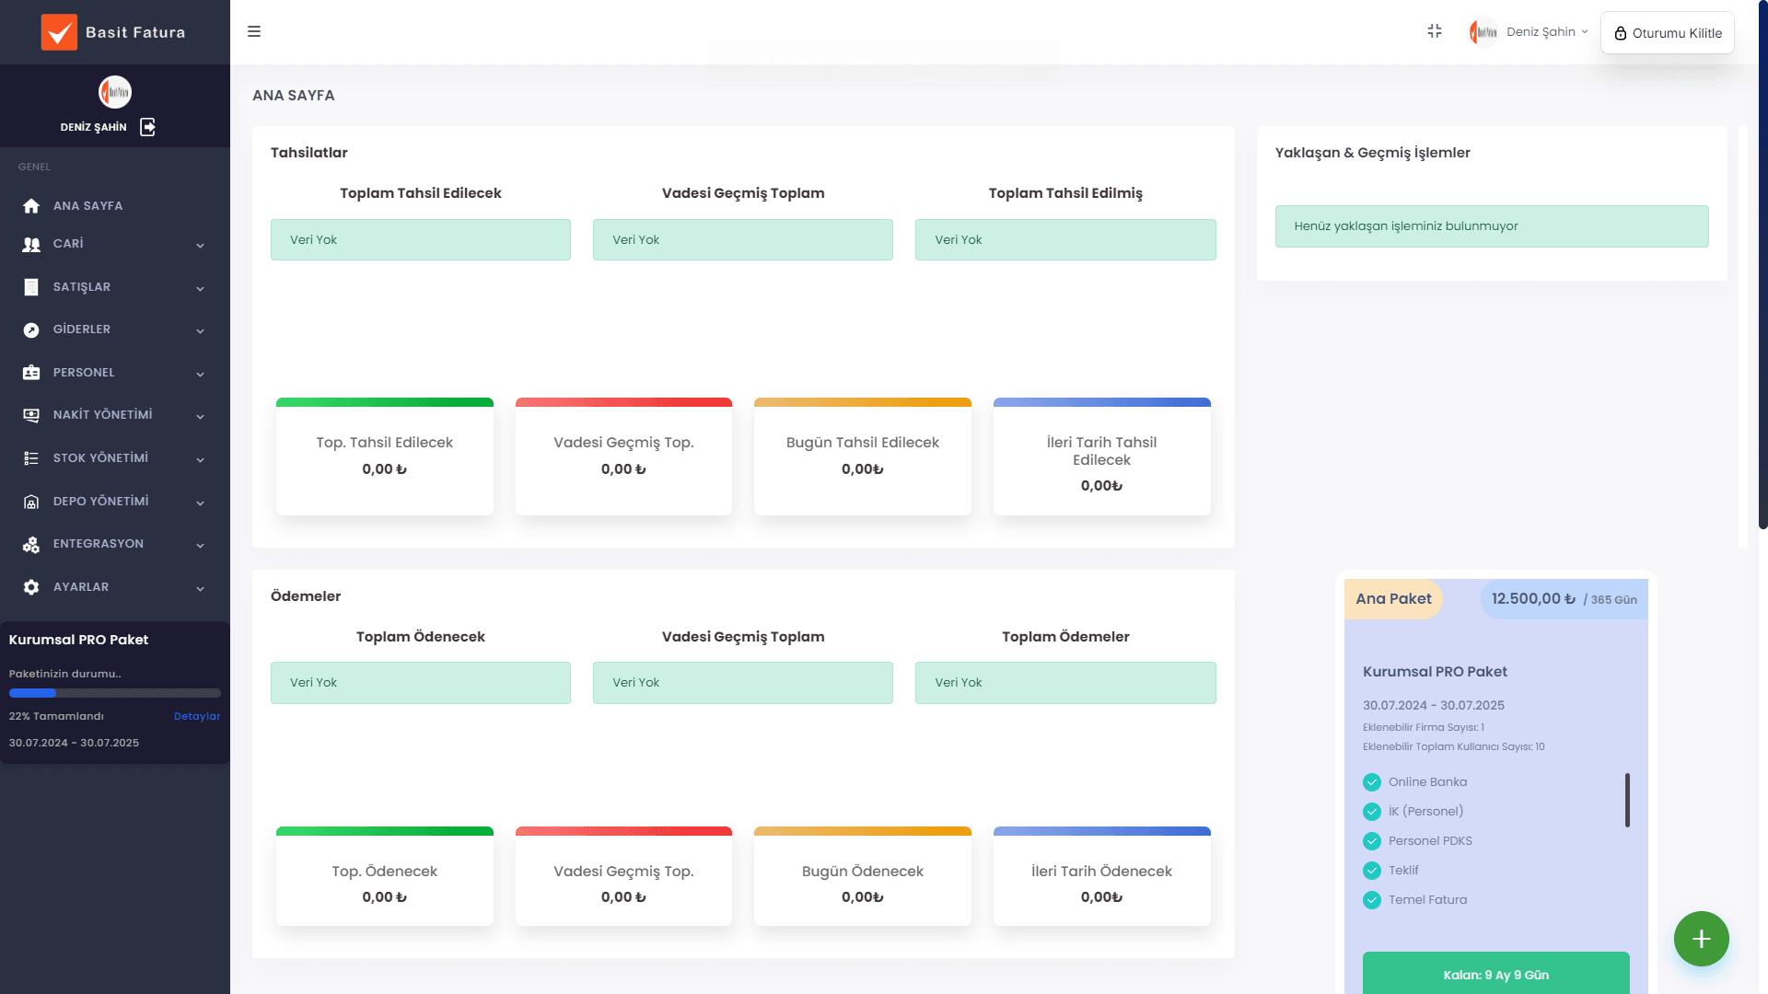Viewport: 1768px width, 994px height.
Task: Expand the Ayarlar chevron
Action: click(200, 589)
